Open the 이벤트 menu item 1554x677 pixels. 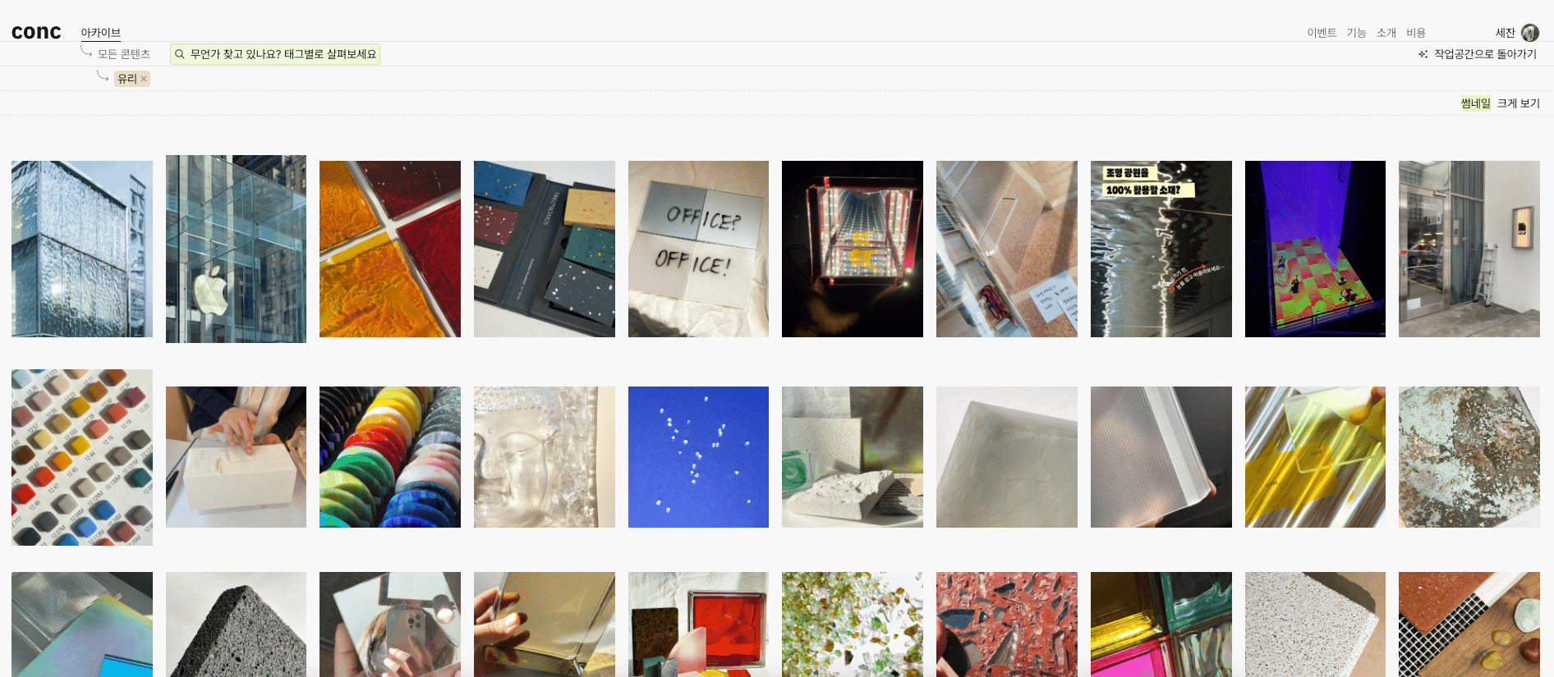[x=1322, y=33]
